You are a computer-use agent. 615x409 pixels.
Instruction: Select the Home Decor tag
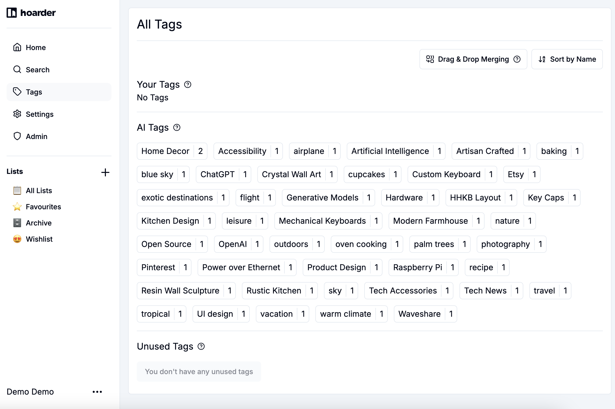click(x=165, y=151)
